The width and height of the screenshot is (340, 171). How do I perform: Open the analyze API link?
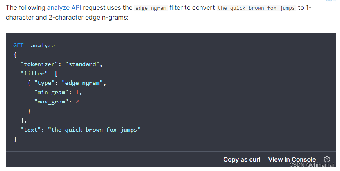64,8
